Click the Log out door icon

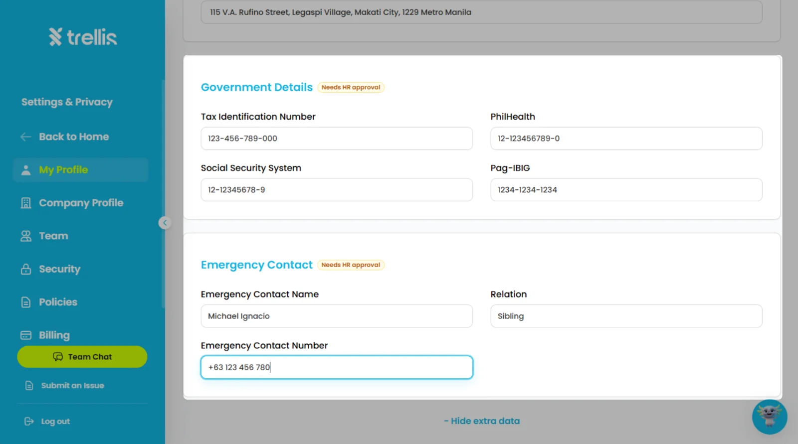[x=29, y=422]
